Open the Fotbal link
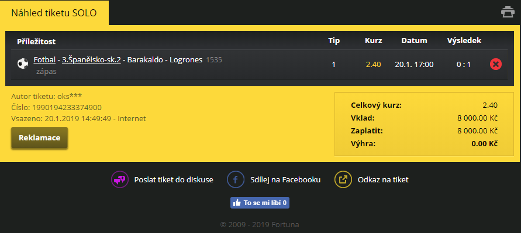Screen dimensions: 521x233 pyautogui.click(x=44, y=60)
